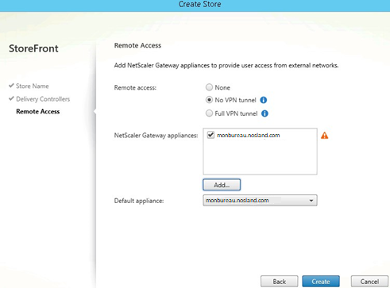
Task: Uncheck the monbureau.nosland.com appliance checkbox
Action: point(210,135)
